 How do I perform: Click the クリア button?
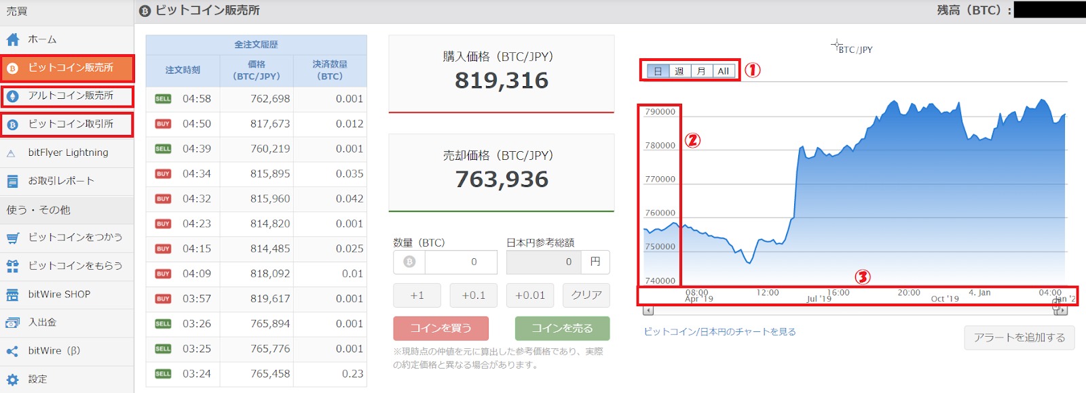click(586, 295)
